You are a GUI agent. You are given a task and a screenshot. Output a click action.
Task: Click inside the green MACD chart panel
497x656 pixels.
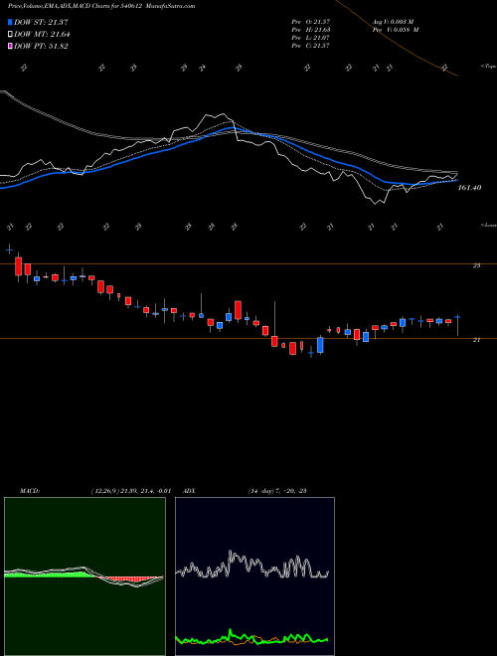(x=84, y=576)
